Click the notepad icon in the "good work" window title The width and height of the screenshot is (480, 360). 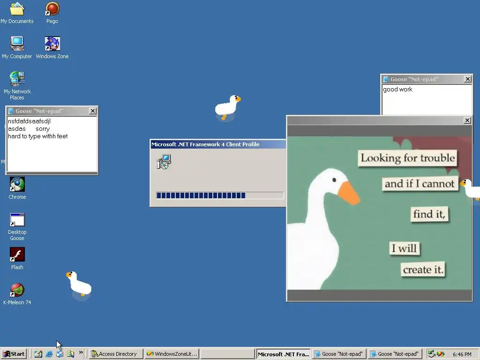[386, 79]
